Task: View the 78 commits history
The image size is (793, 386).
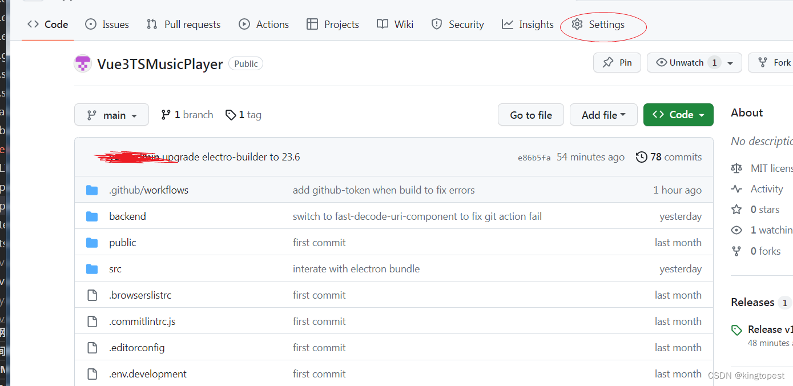Action: (676, 157)
